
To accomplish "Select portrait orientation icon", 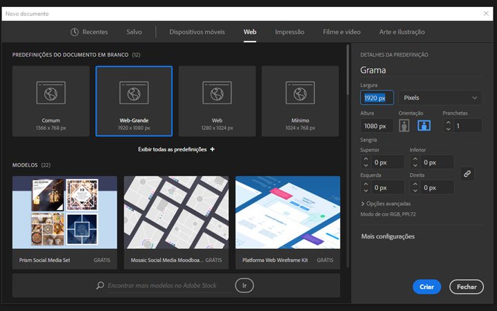I will click(404, 126).
